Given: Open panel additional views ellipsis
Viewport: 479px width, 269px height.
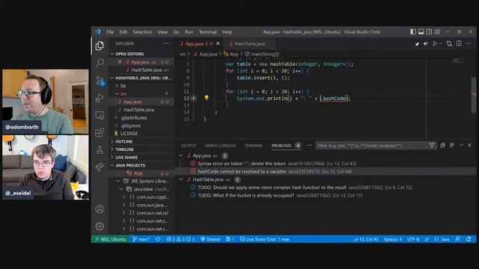Looking at the screenshot, I should click(309, 146).
